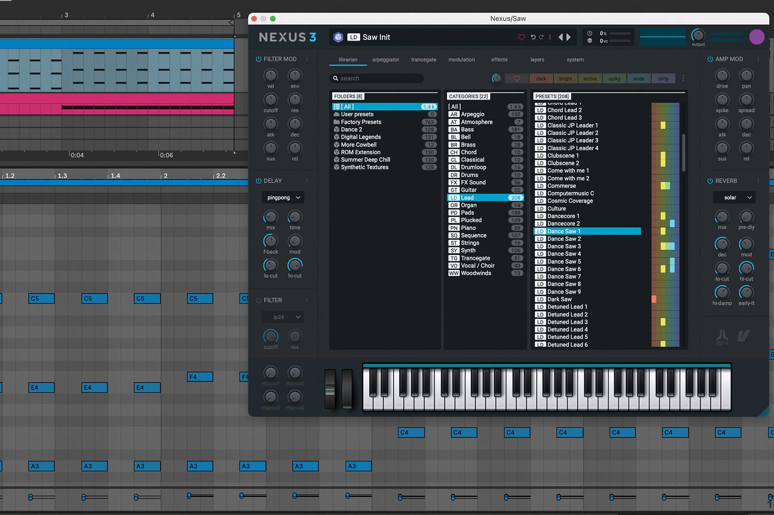Open the system tab

[x=575, y=60]
